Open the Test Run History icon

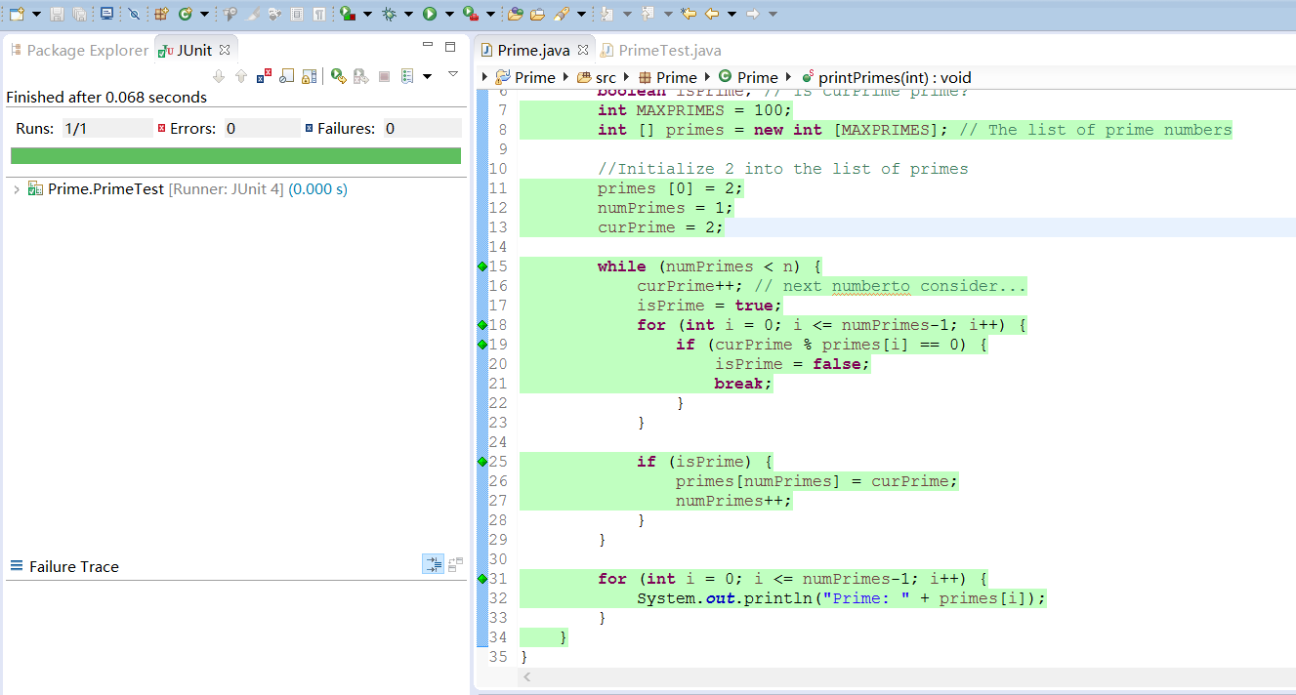coord(407,76)
